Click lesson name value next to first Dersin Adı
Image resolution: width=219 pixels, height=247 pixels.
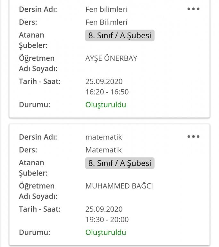point(106,9)
